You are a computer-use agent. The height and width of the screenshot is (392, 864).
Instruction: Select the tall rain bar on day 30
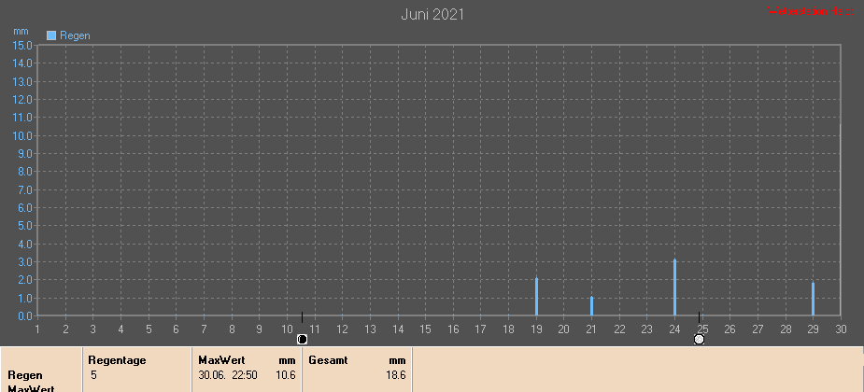tap(840, 219)
